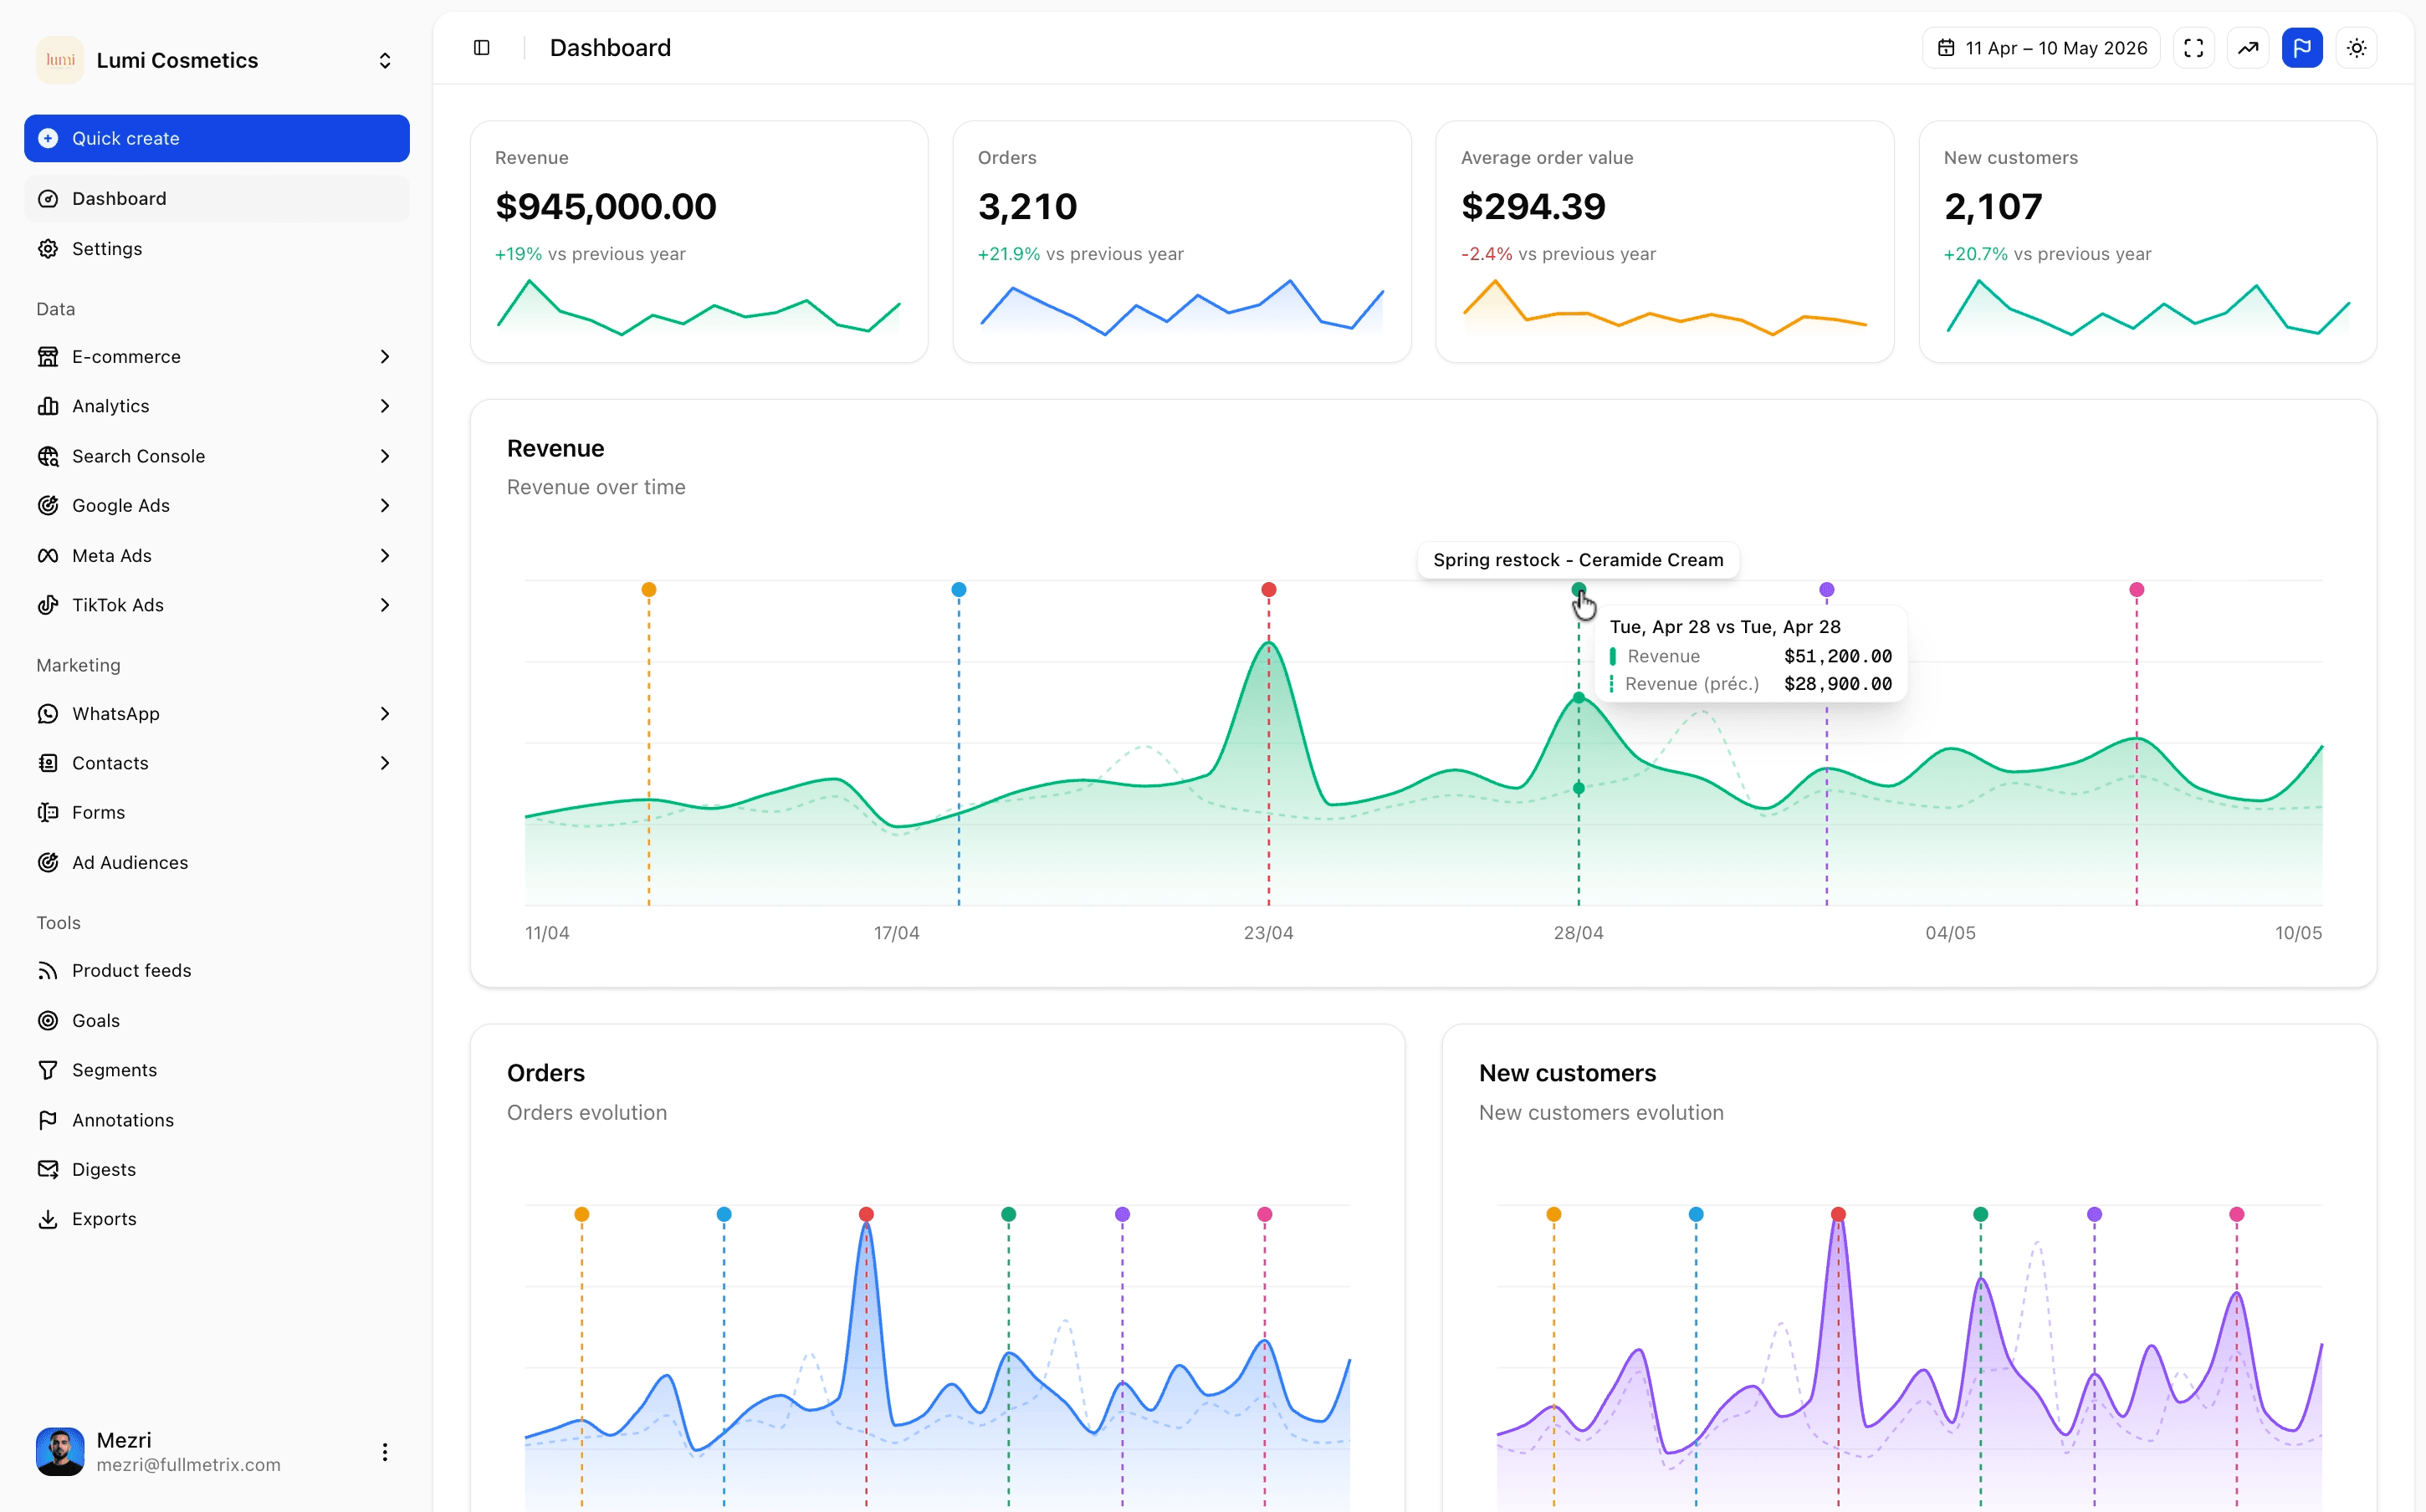Click green annotation marker on New customers chart
This screenshot has height=1512, width=2426.
(1981, 1214)
